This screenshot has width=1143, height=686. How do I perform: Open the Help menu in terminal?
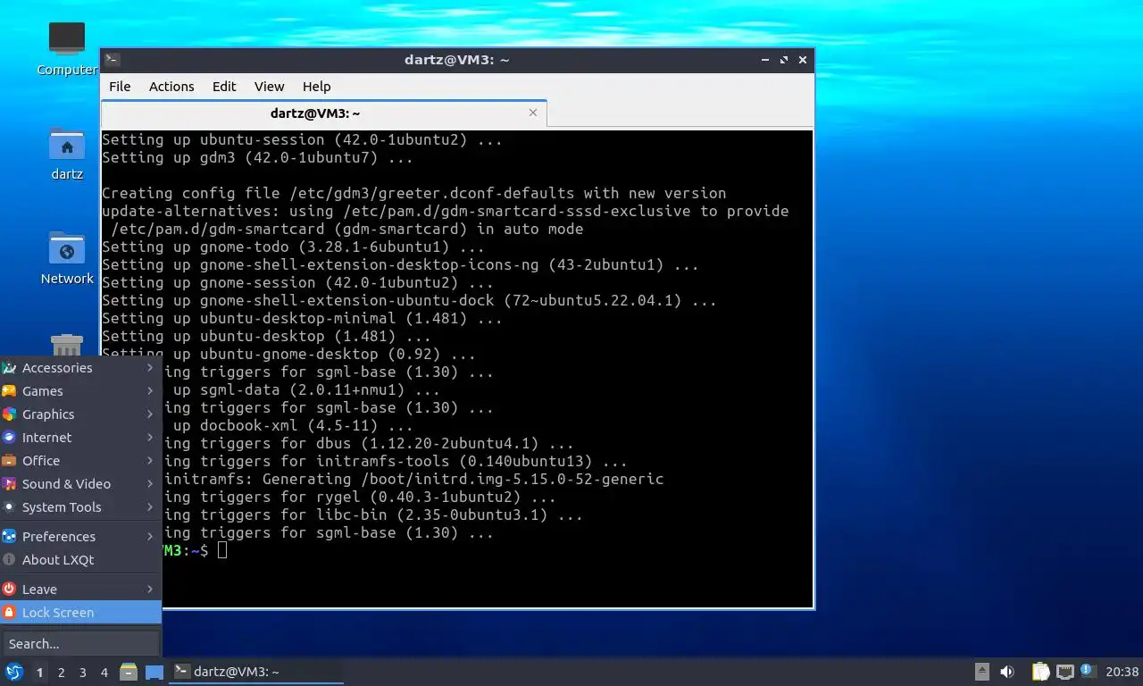pos(316,87)
